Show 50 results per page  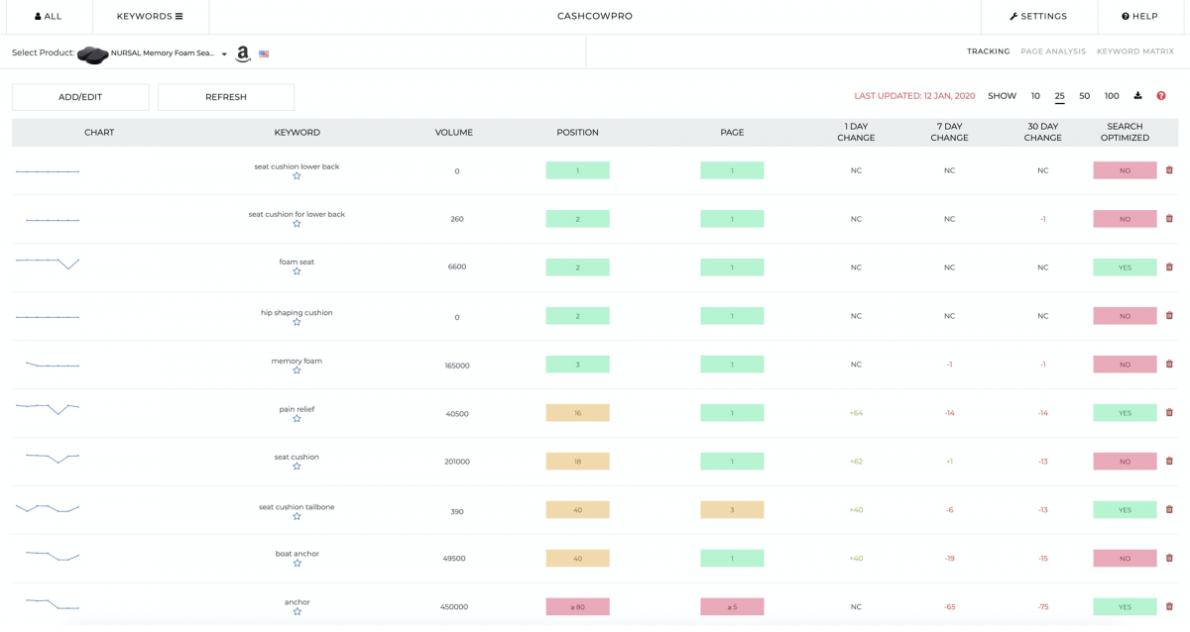coord(1084,95)
